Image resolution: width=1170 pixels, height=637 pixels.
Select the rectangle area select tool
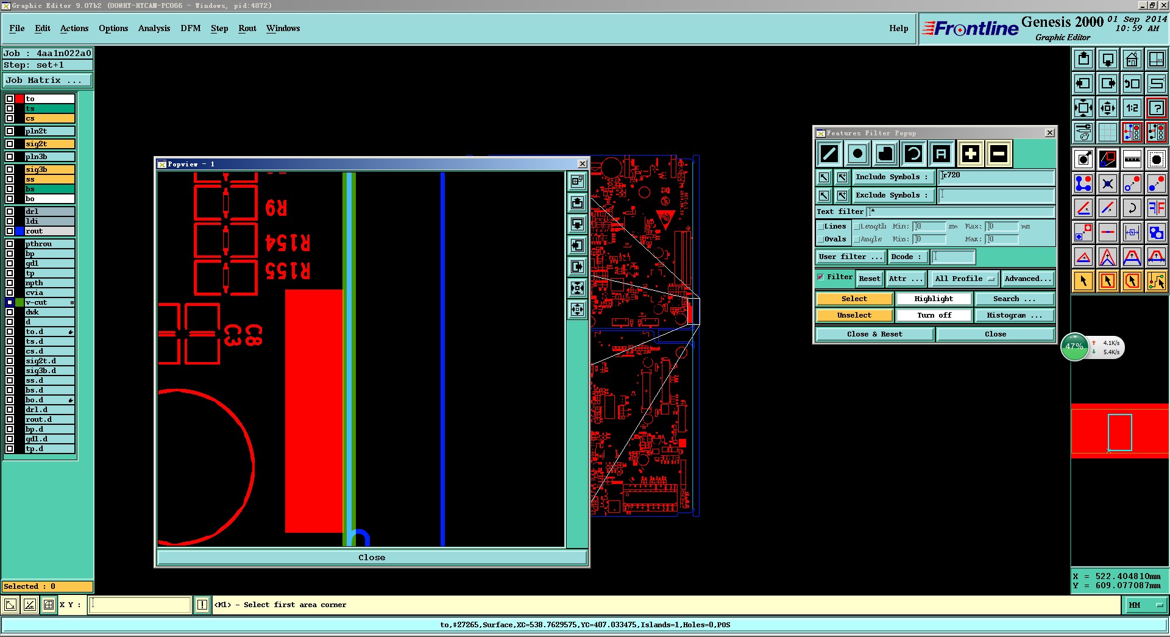click(x=1108, y=281)
